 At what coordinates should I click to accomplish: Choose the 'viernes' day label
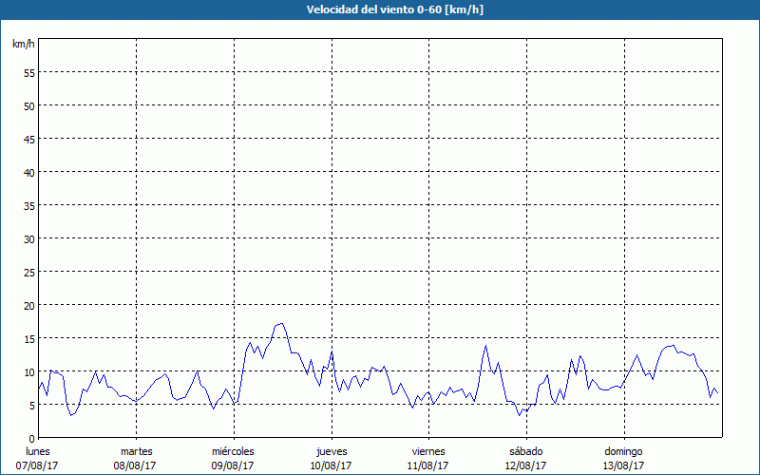point(428,451)
